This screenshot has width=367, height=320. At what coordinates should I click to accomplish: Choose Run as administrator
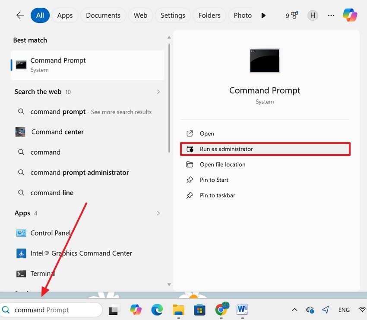click(265, 149)
